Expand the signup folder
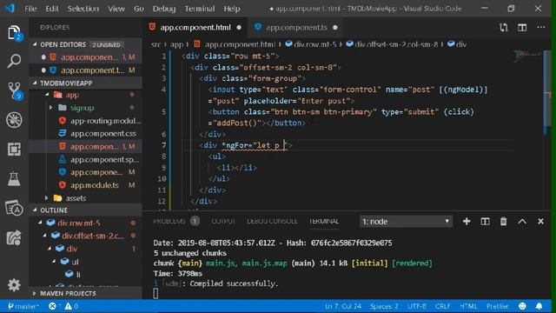The height and width of the screenshot is (313, 556). coord(50,108)
